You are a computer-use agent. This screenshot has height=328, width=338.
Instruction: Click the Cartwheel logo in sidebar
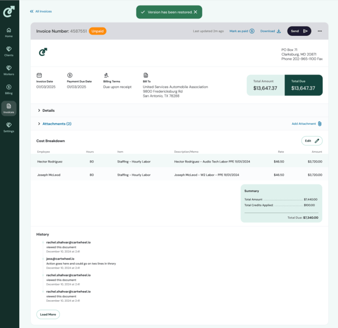9,11
